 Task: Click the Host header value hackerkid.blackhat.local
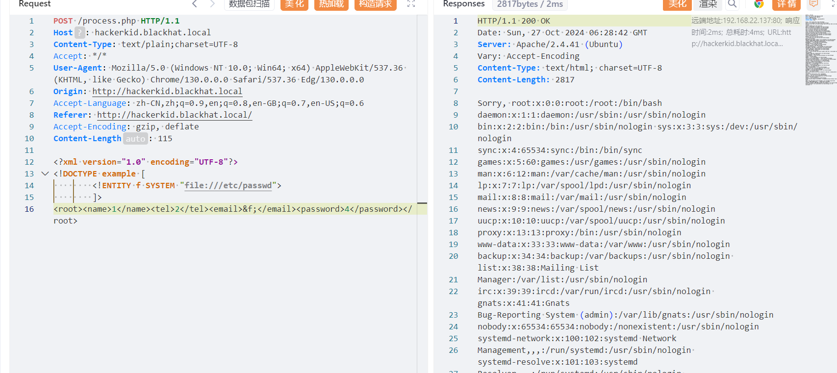152,33
